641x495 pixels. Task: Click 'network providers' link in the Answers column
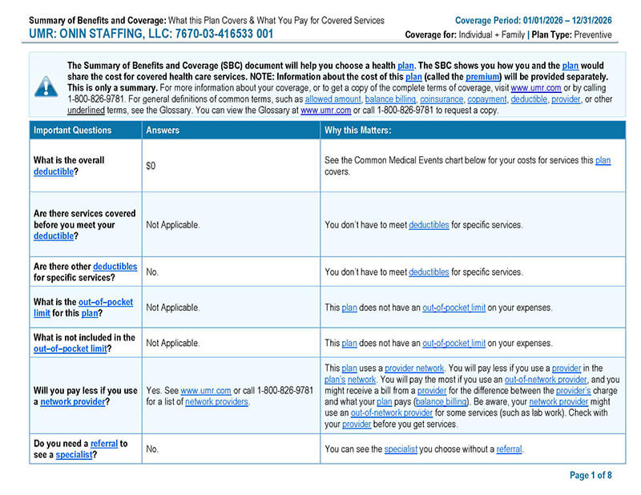(216, 402)
